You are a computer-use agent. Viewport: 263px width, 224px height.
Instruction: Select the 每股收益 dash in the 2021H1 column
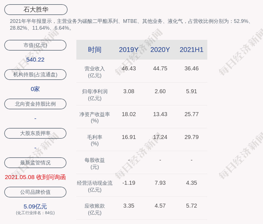coord(191,160)
